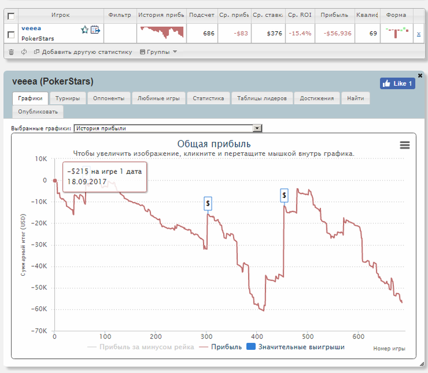Sort by the Прибыль column header
This screenshot has height=373, width=428.
(334, 15)
